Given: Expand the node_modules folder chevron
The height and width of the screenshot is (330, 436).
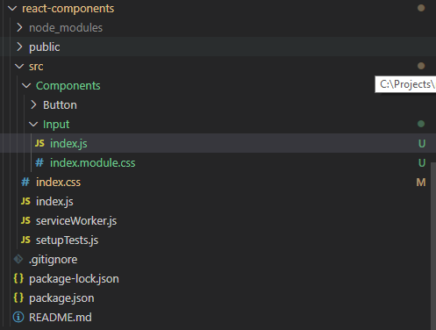Looking at the screenshot, I should pos(19,28).
